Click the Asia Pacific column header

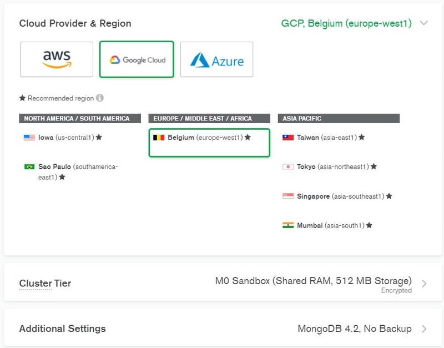click(x=339, y=118)
